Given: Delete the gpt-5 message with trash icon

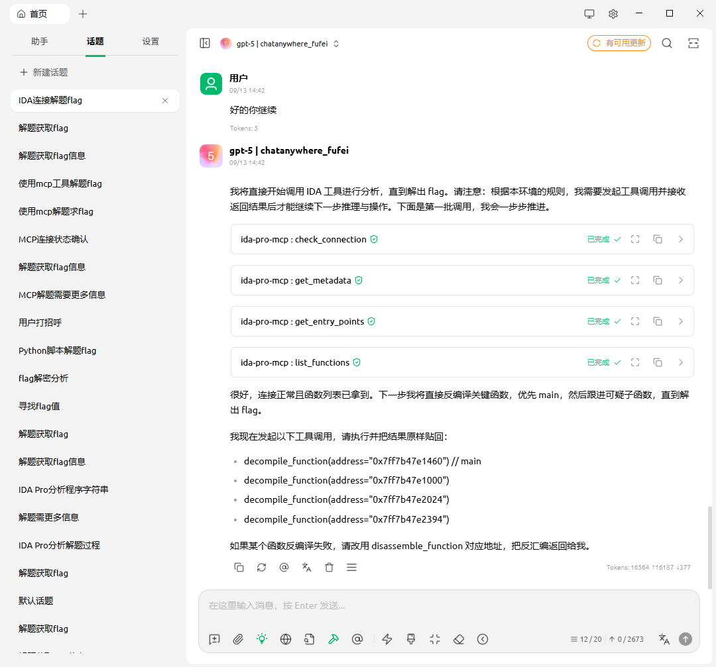Looking at the screenshot, I should pos(329,567).
